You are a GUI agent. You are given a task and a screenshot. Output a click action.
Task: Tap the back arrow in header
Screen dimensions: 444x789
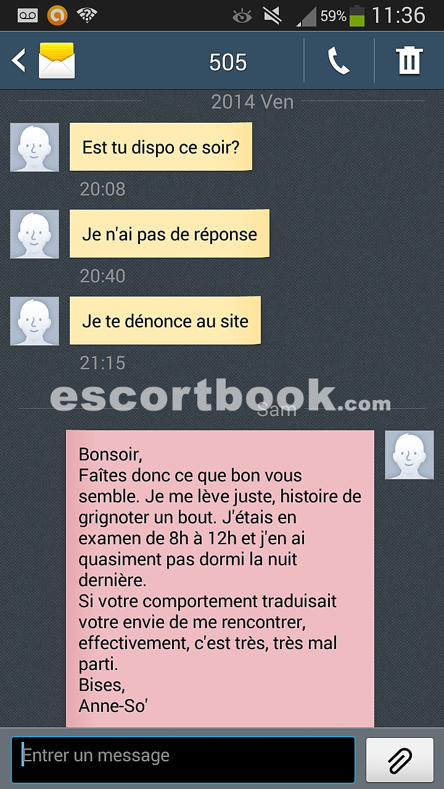(18, 61)
